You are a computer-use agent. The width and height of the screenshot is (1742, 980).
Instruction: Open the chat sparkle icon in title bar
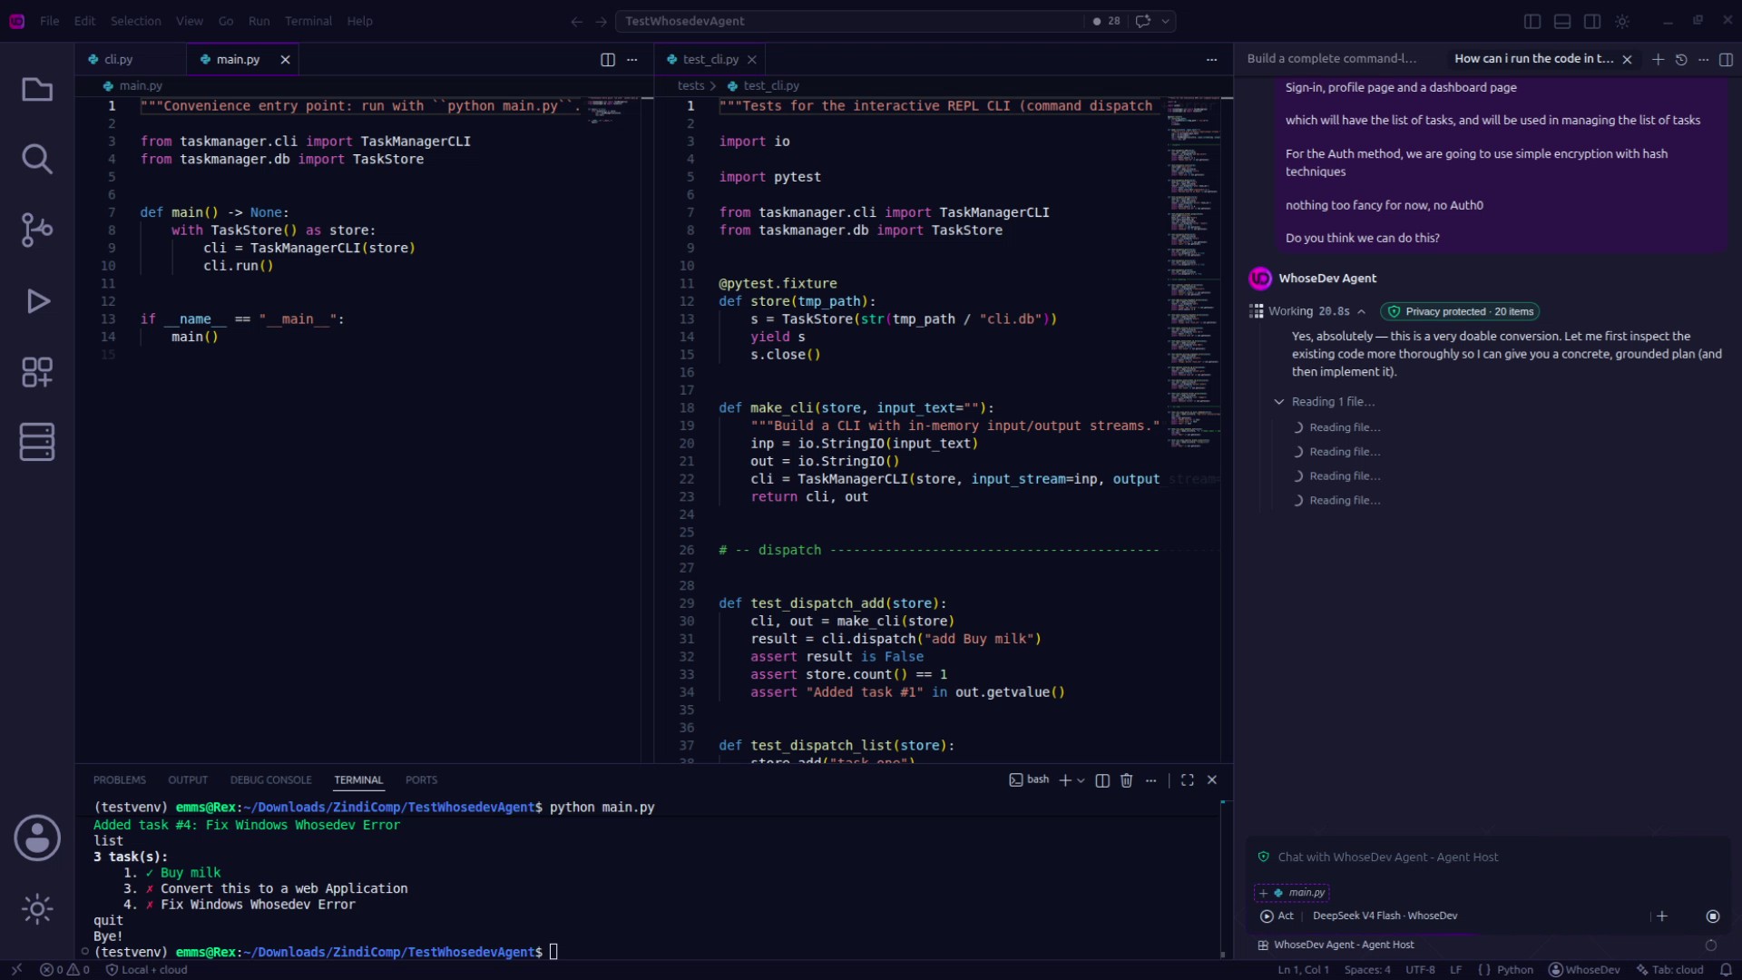click(x=1143, y=21)
